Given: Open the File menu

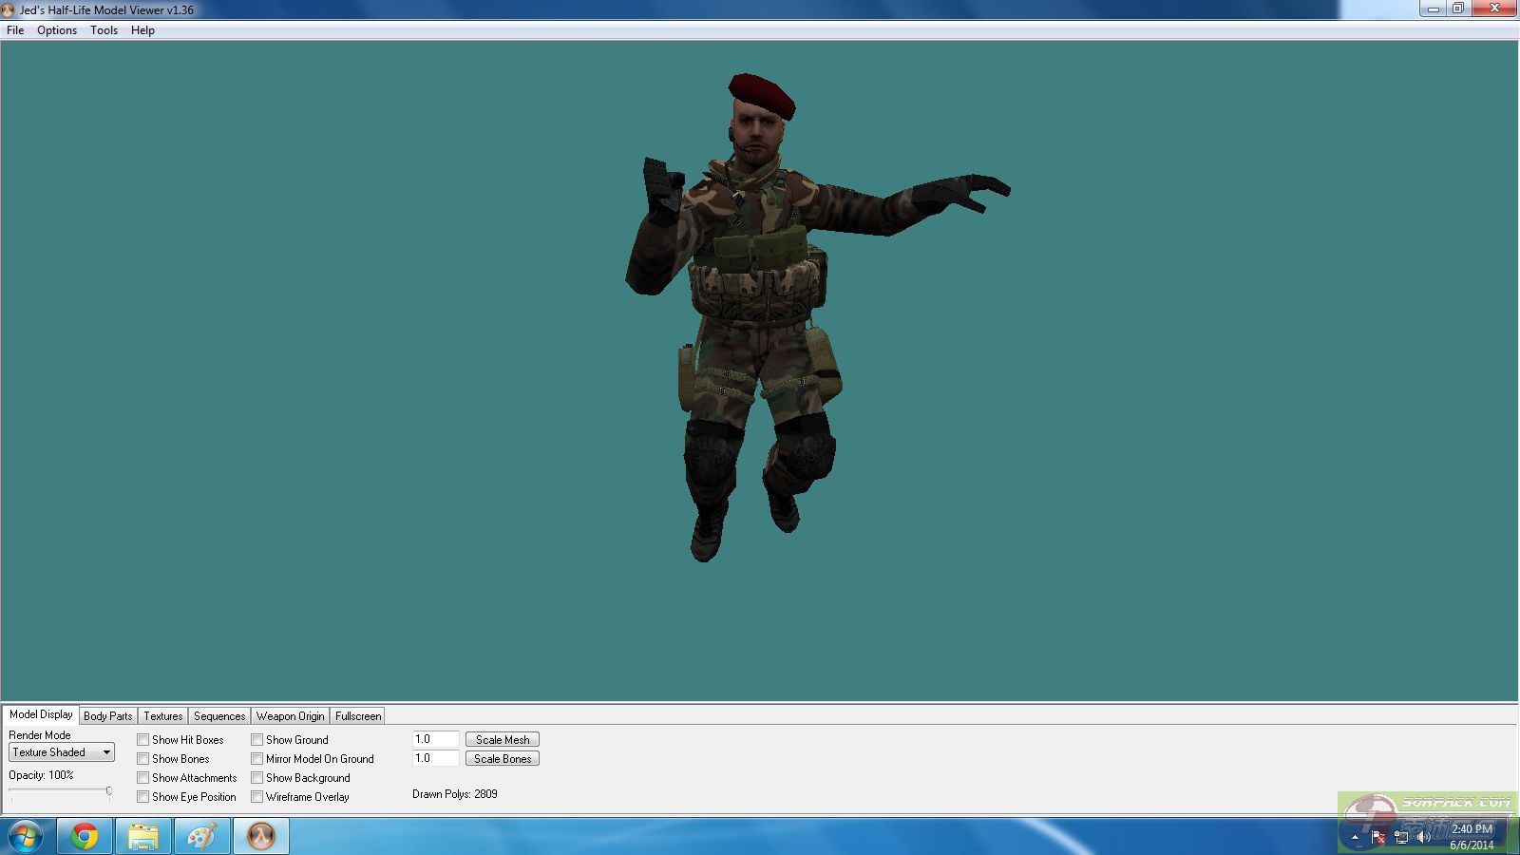Looking at the screenshot, I should [15, 30].
